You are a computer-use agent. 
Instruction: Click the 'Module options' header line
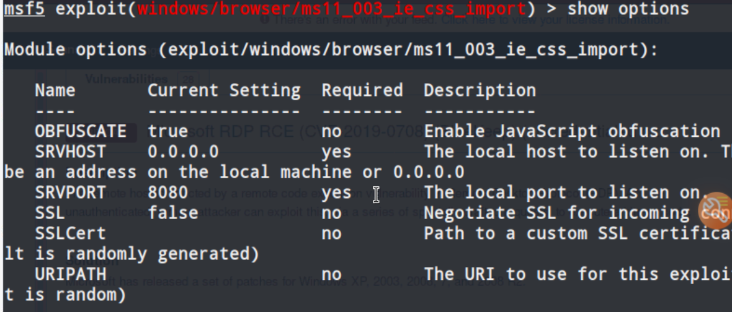point(331,50)
